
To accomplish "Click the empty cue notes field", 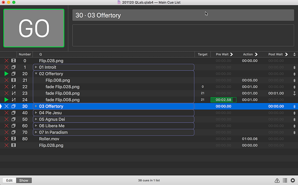I will coord(183,35).
